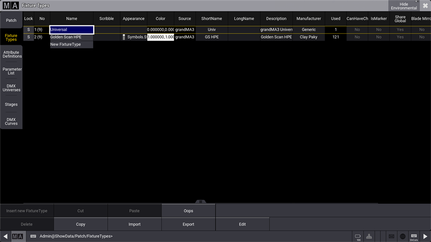Click the MA button in the command line bar

pos(17,236)
